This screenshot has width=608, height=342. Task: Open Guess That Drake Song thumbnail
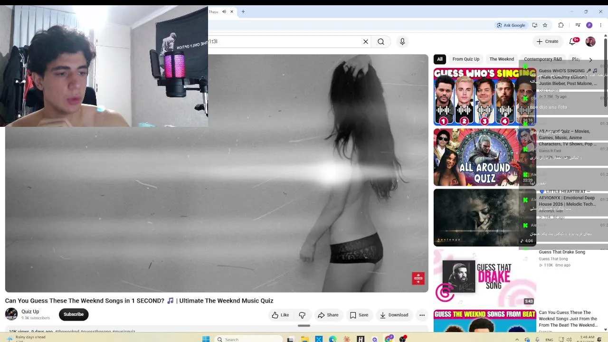[484, 278]
